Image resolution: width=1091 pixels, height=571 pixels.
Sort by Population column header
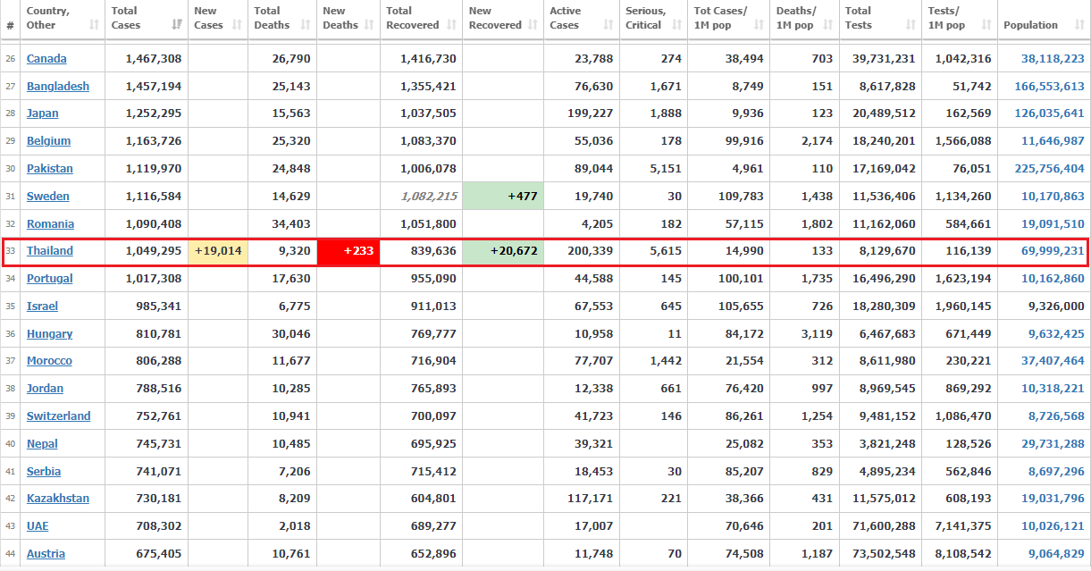tap(1030, 25)
